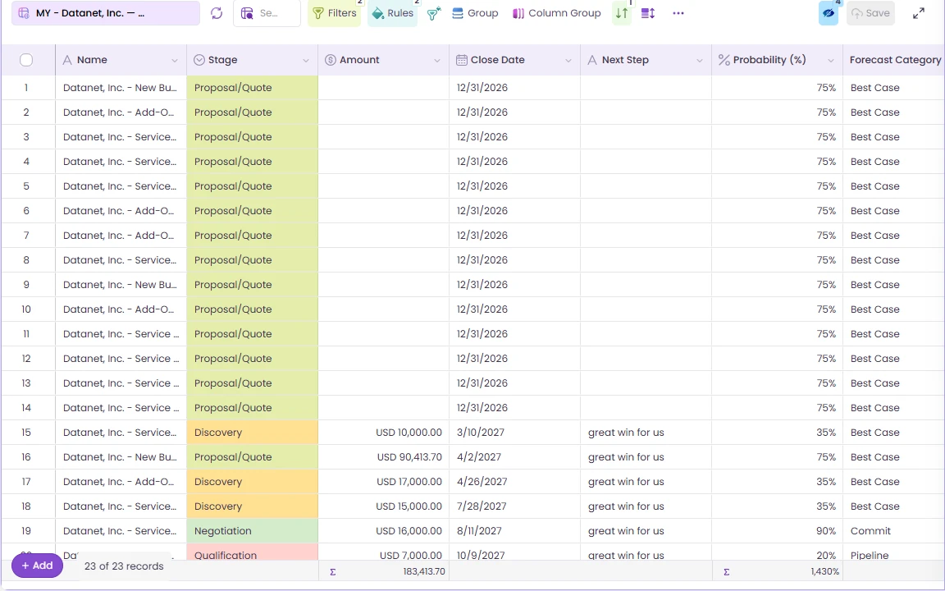
Task: Click the sort arrows icon
Action: point(622,13)
